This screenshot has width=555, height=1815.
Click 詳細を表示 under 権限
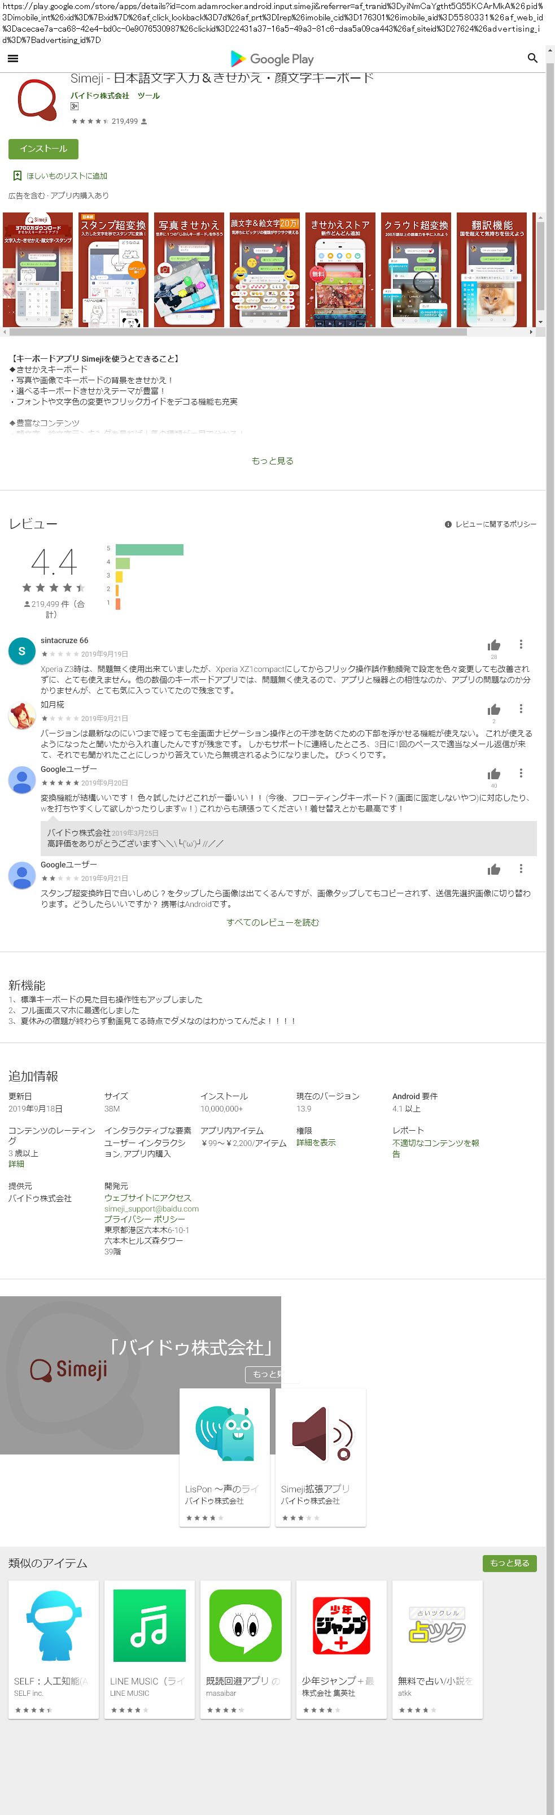point(316,1142)
